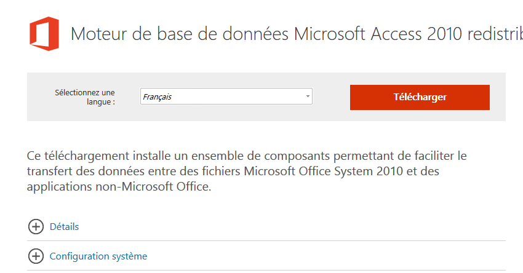Click gray bar area between dropdown and Télécharger
This screenshot has width=523, height=273.
(331, 97)
